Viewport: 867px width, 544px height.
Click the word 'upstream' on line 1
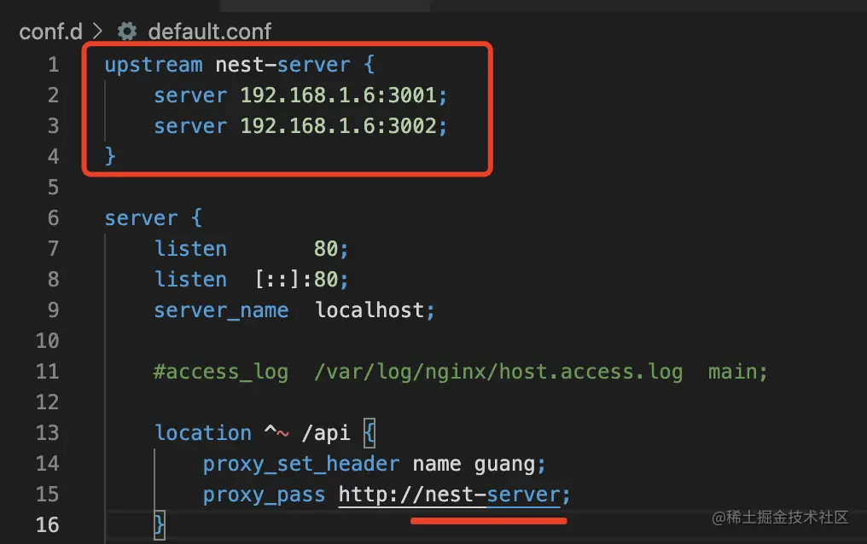point(154,65)
